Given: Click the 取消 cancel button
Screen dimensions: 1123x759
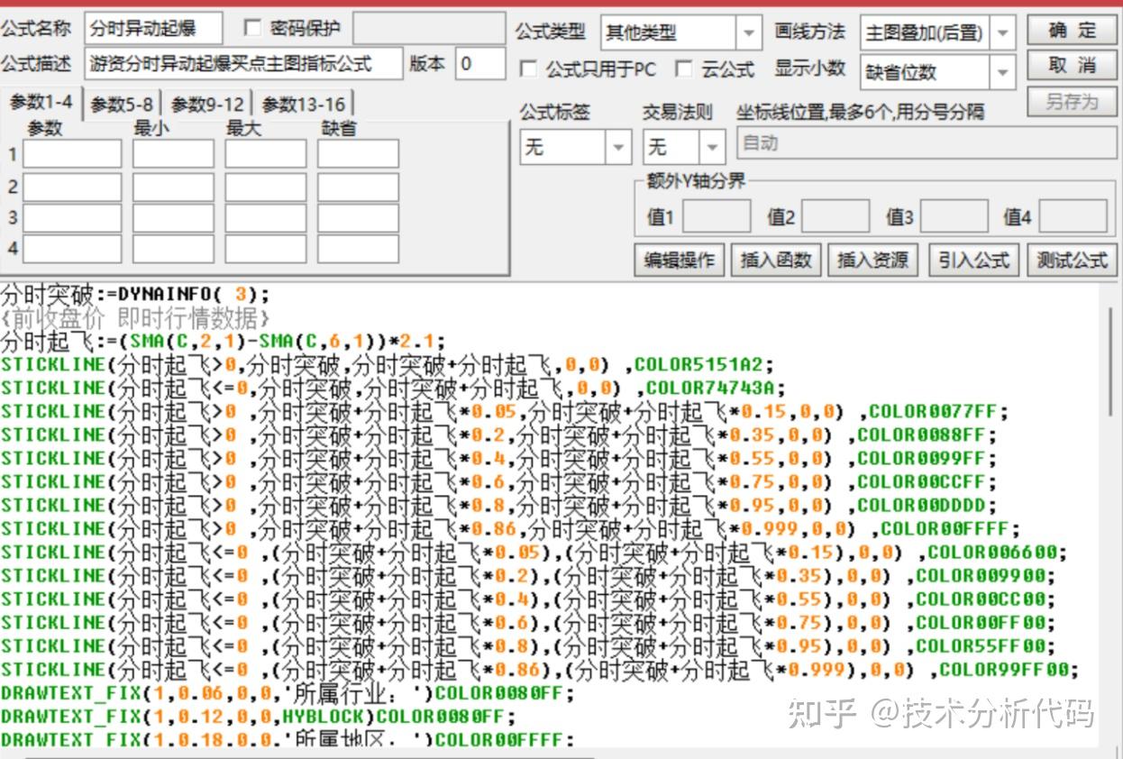Looking at the screenshot, I should (1072, 66).
